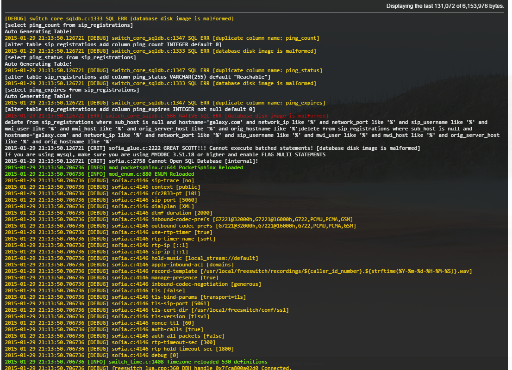Click the 'dtmf-duration [2000]' log line
512x370 pixels.
click(x=108, y=213)
